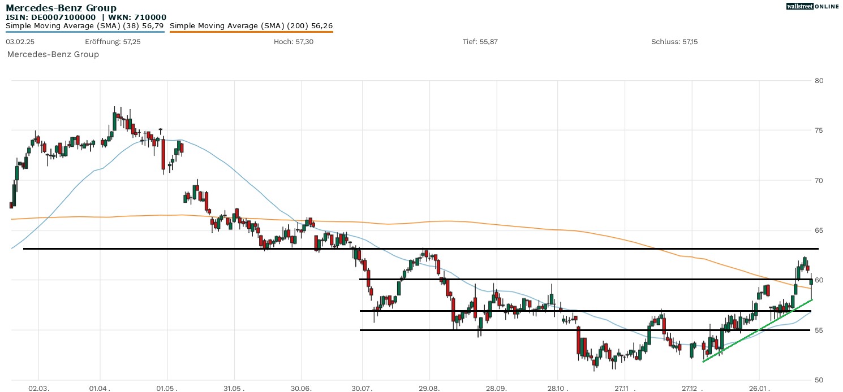
Task: Click the 65 price axis label
Action: click(819, 230)
